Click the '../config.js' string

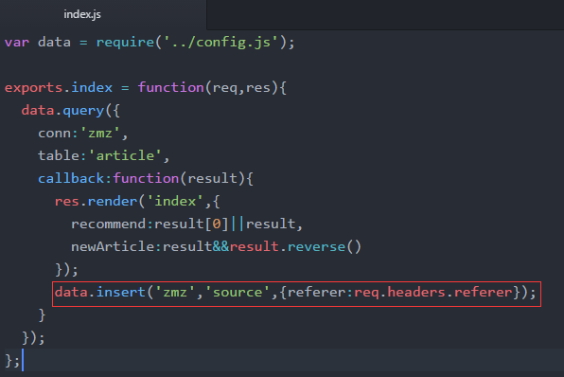click(x=220, y=43)
